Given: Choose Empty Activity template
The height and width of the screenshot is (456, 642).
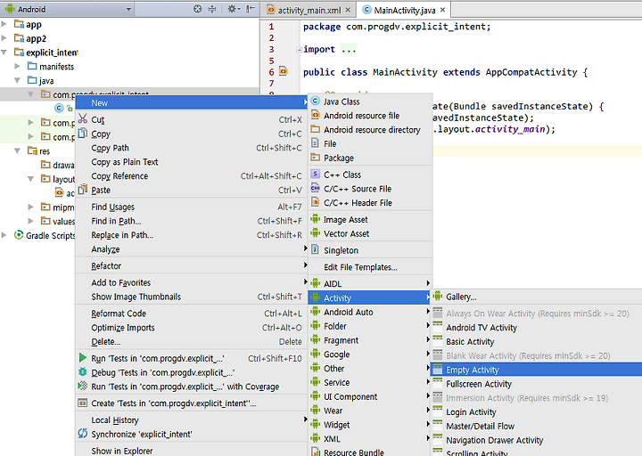Looking at the screenshot, I should 537,370.
